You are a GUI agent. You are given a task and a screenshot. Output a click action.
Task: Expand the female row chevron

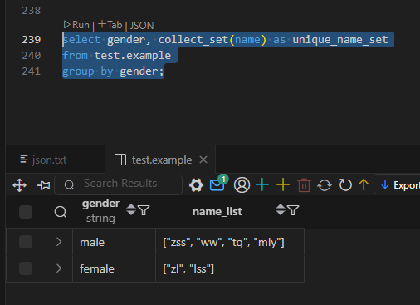(59, 268)
